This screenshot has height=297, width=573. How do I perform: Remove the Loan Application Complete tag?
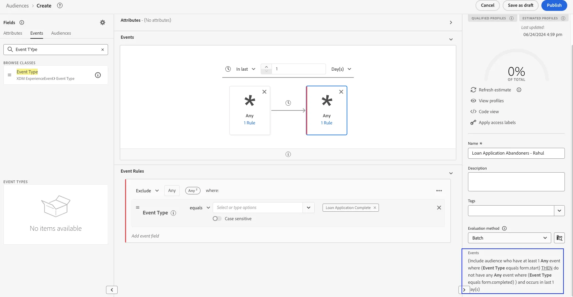(375, 208)
